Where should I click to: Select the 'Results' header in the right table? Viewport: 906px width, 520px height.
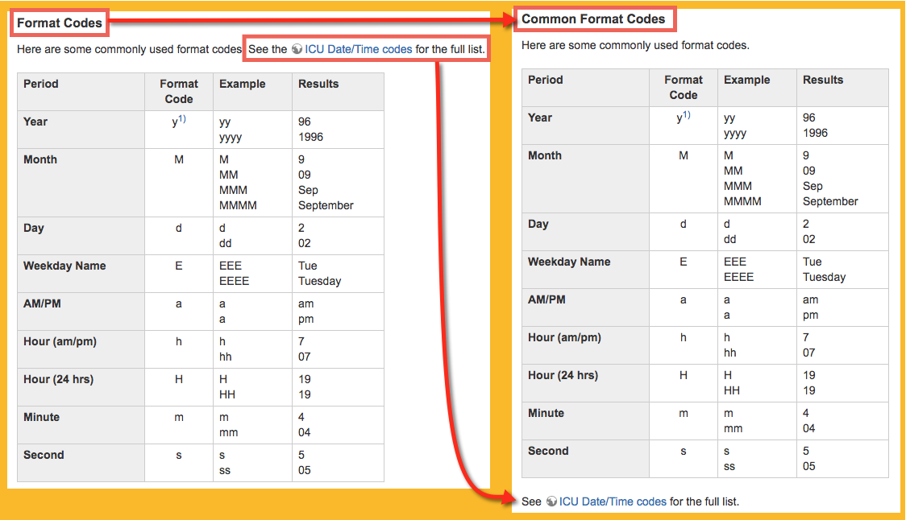point(823,80)
